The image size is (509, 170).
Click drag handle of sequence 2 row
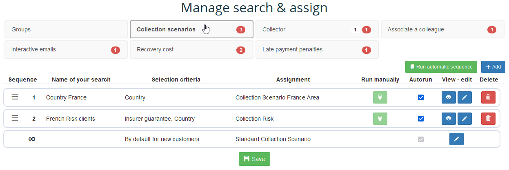15,118
